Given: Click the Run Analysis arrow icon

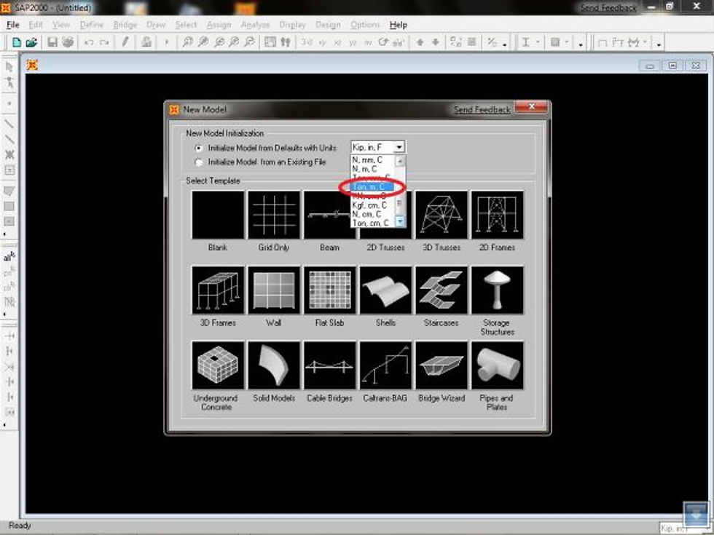Looking at the screenshot, I should point(167,42).
